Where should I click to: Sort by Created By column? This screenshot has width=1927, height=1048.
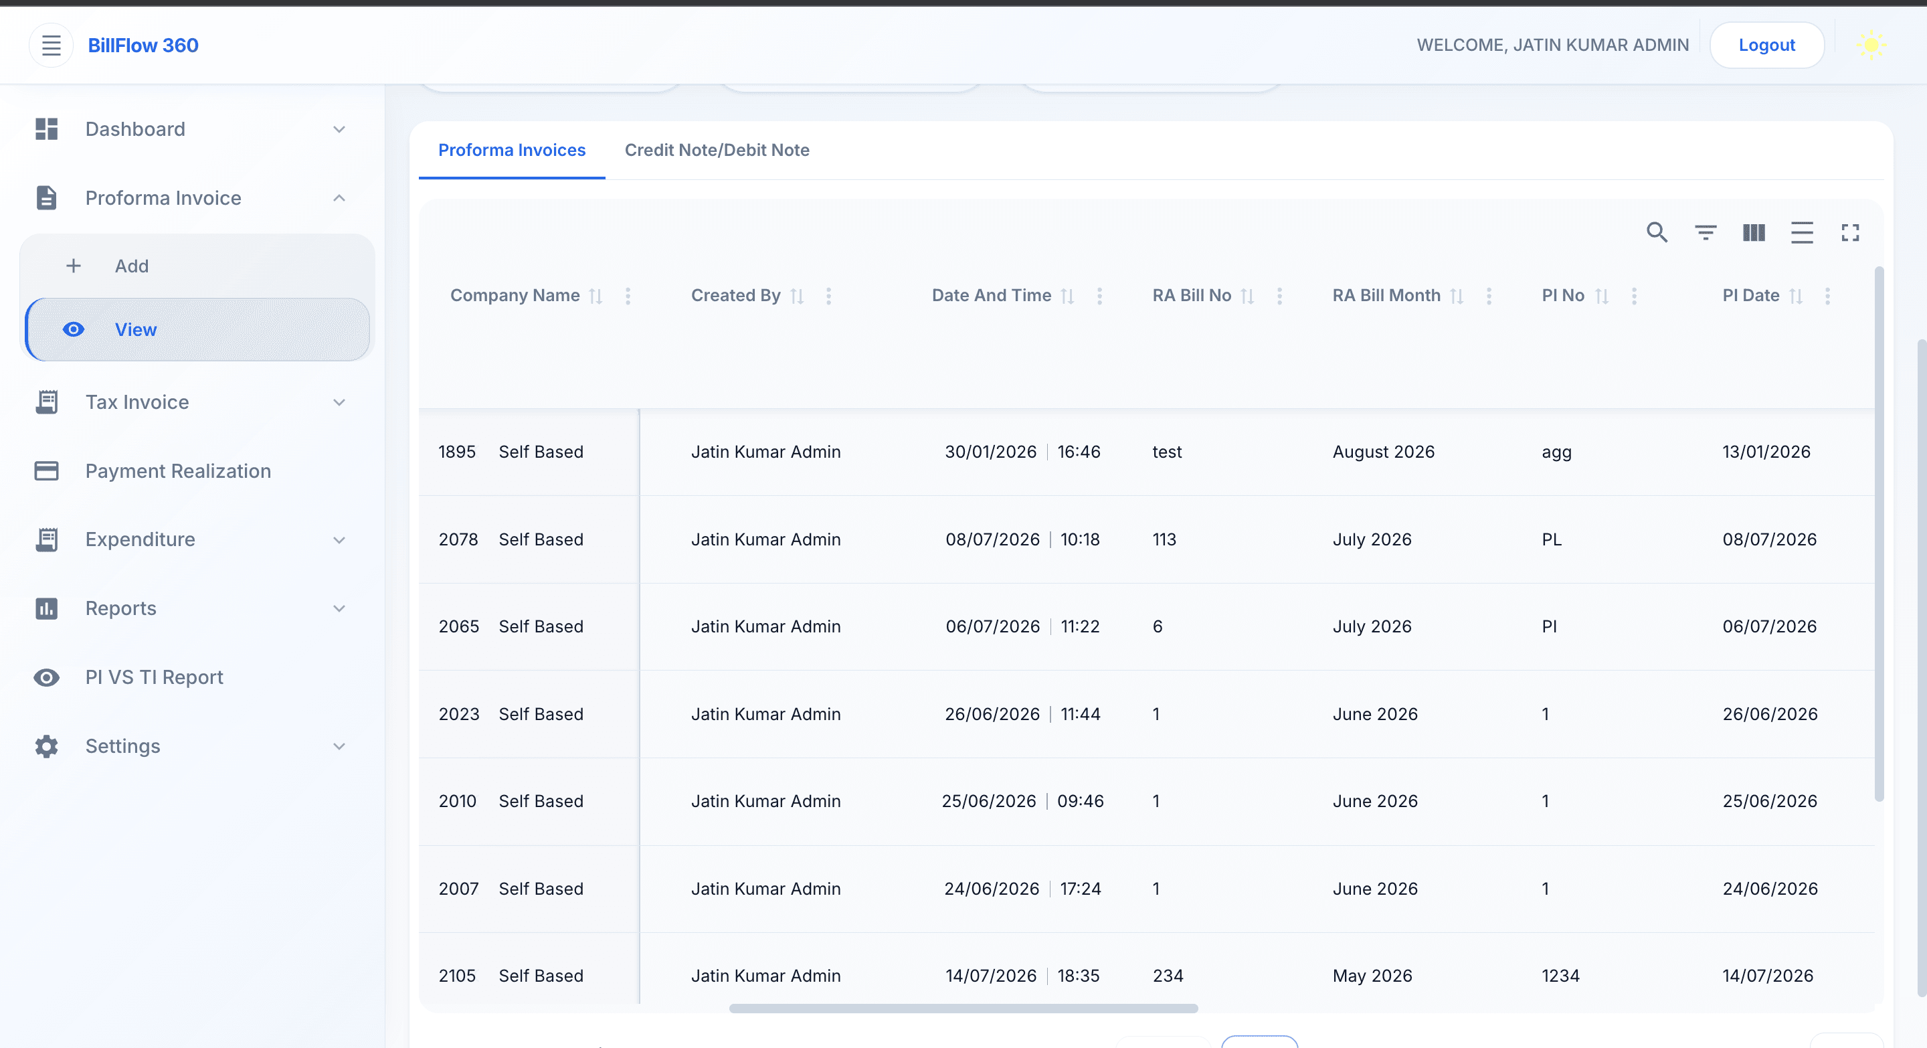click(x=797, y=296)
